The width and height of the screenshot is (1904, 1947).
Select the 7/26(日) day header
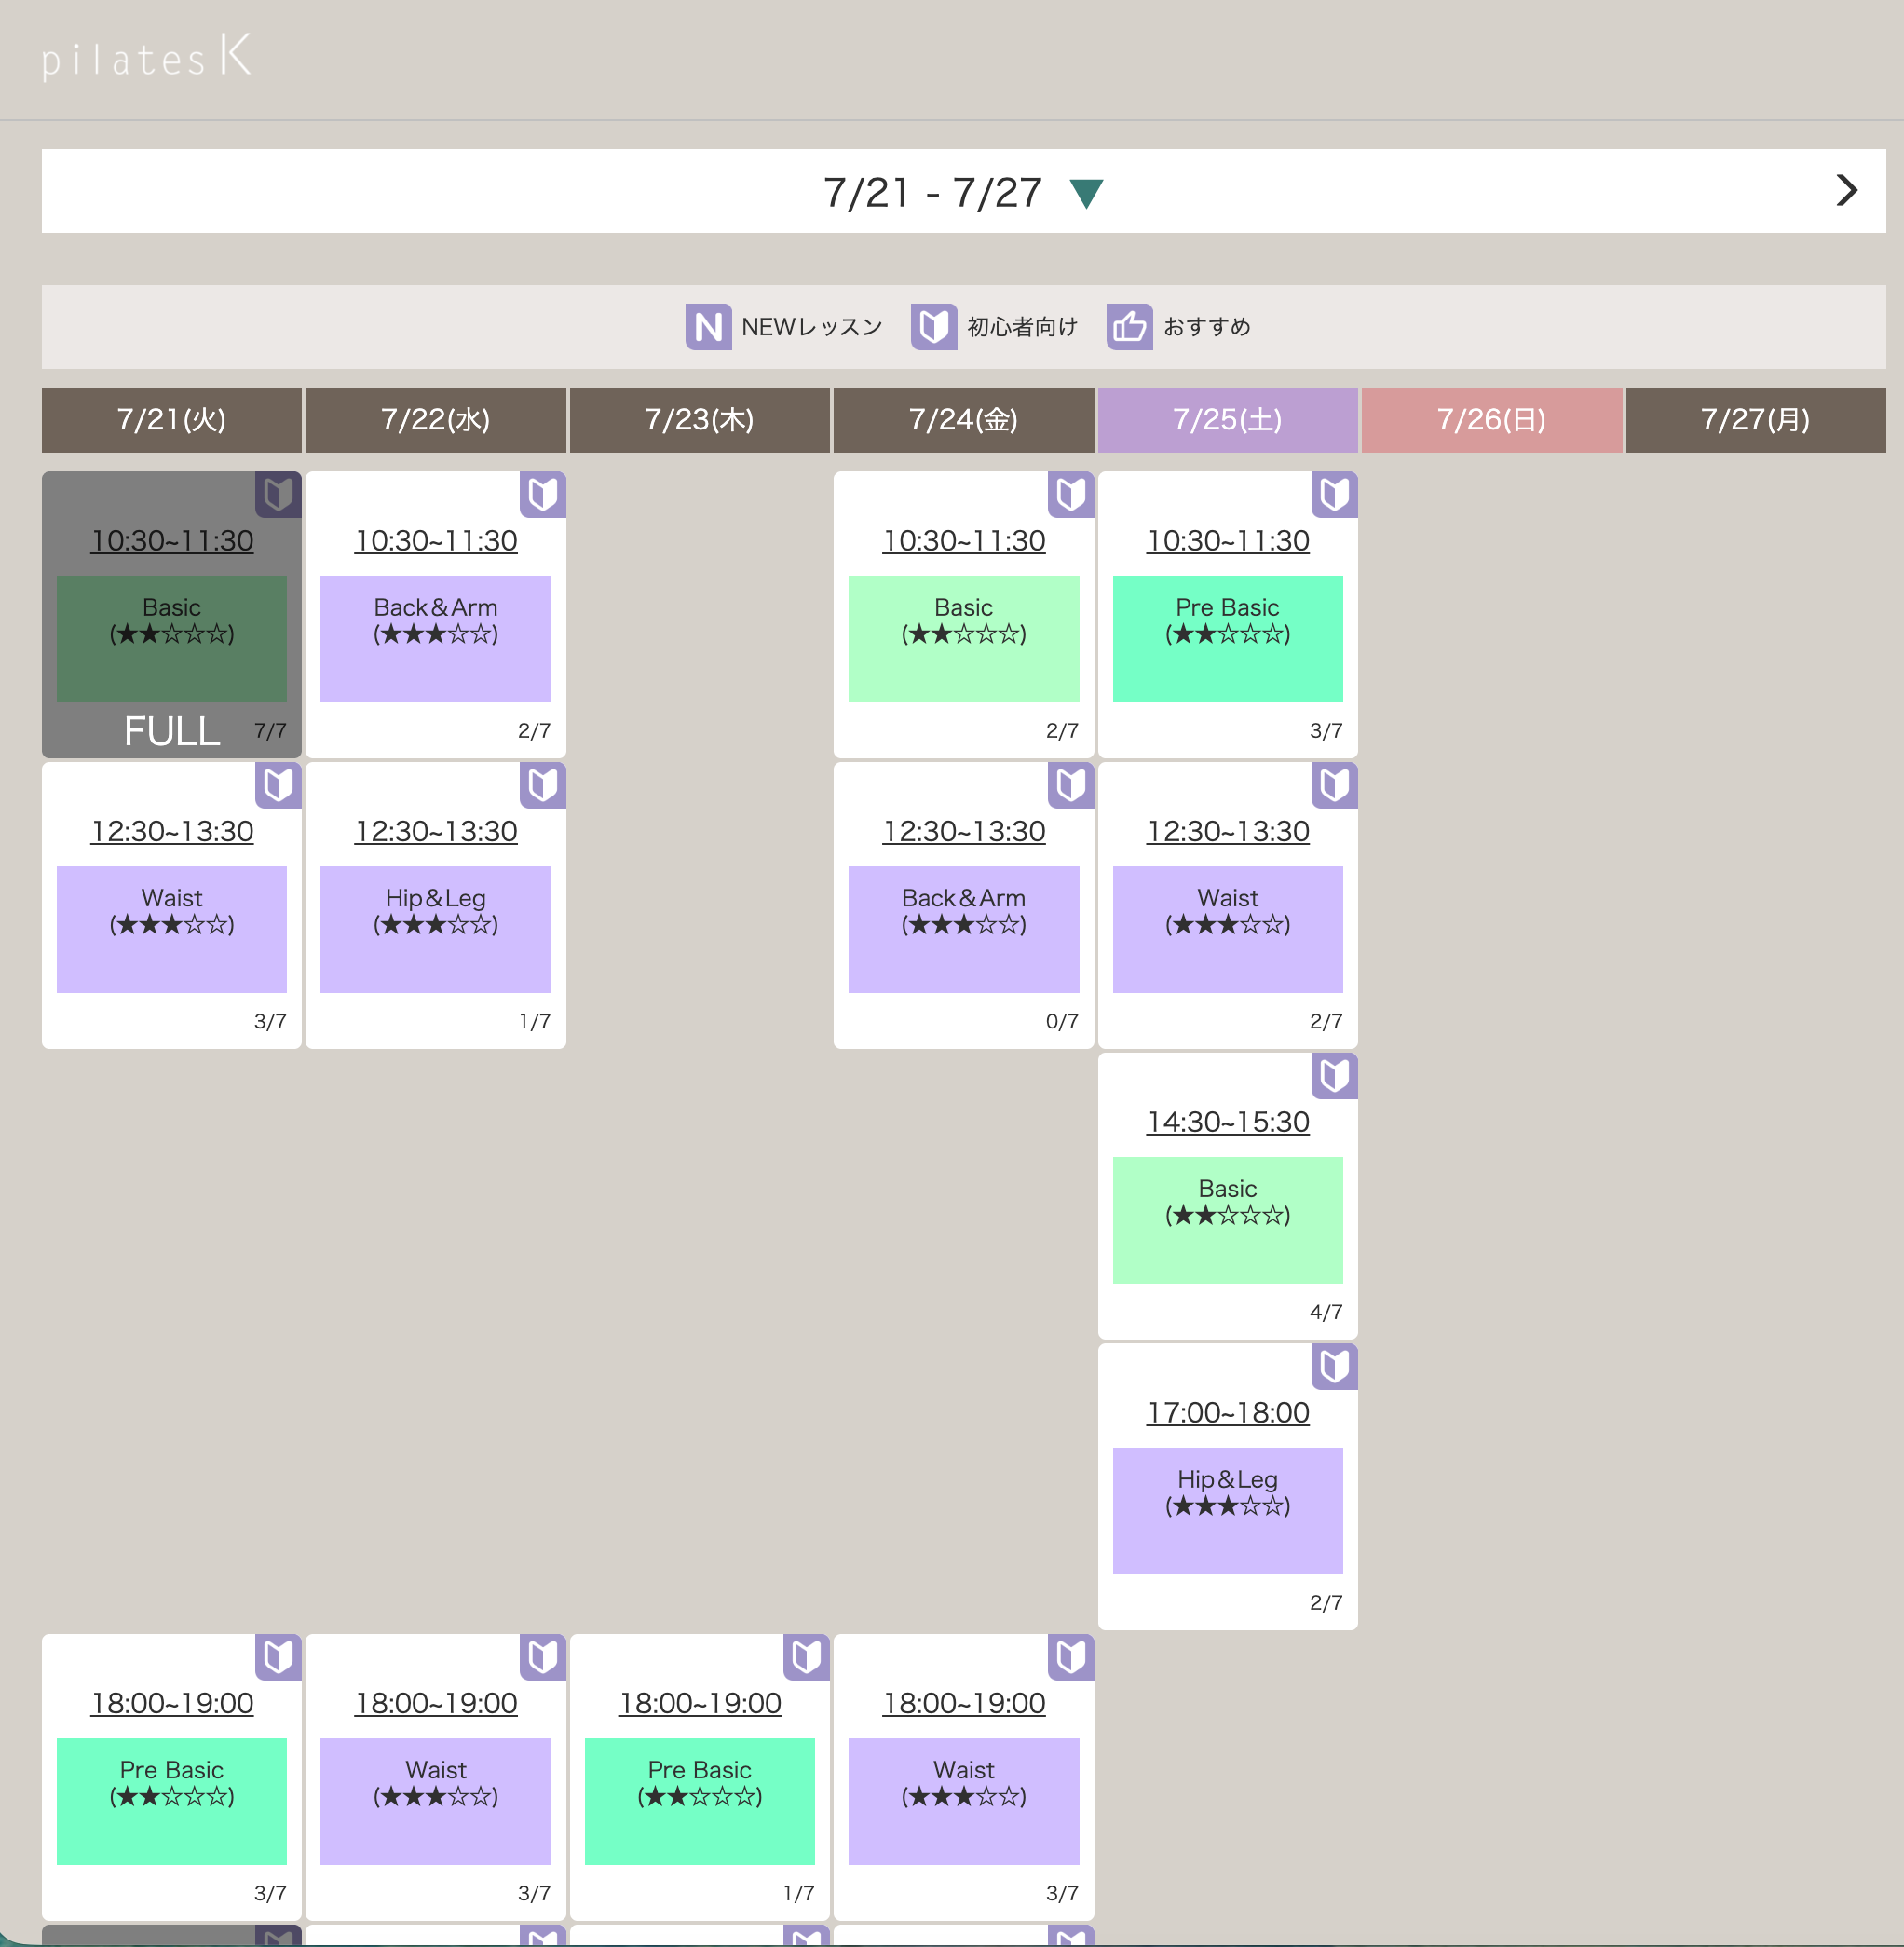click(x=1491, y=420)
